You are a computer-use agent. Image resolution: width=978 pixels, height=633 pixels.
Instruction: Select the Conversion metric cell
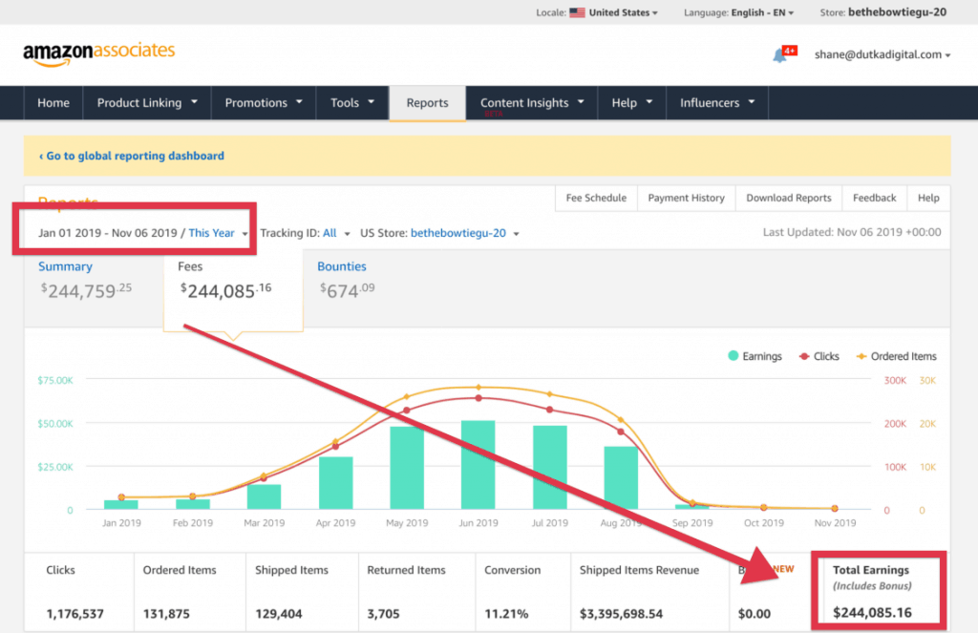523,592
